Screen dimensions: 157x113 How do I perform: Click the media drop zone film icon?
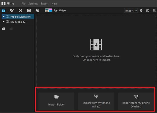pos(96,45)
